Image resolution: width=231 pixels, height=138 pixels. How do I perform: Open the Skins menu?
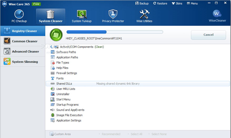tap(177, 3)
